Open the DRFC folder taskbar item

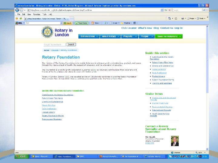click(87, 156)
